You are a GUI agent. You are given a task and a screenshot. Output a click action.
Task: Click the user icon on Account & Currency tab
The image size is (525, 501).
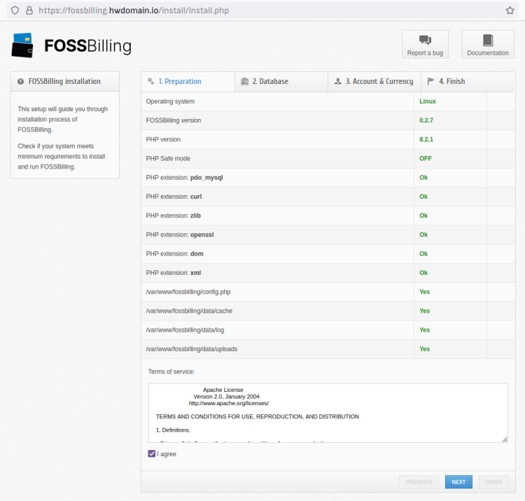338,81
